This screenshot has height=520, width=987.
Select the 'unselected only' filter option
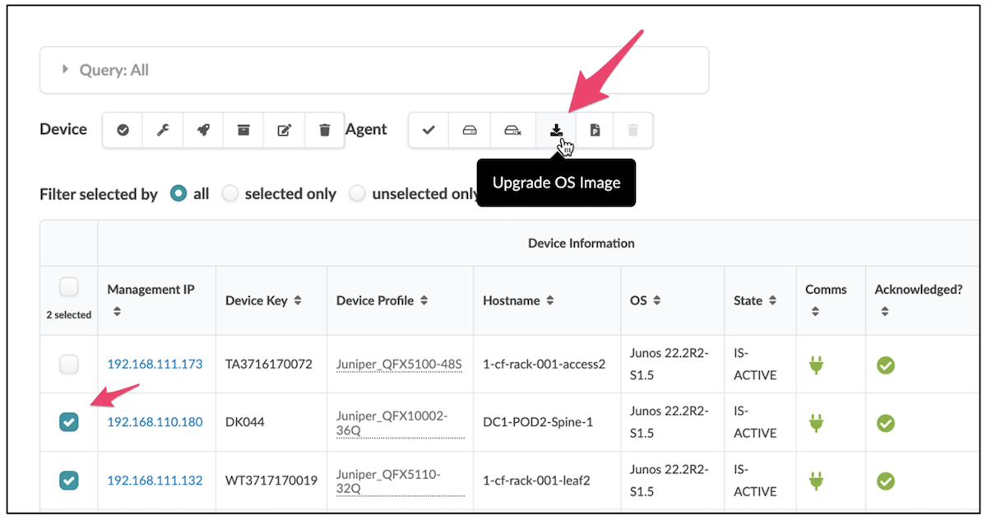click(x=358, y=193)
